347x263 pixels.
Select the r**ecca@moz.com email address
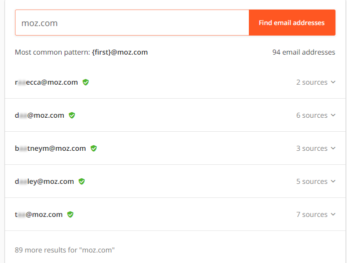47,82
